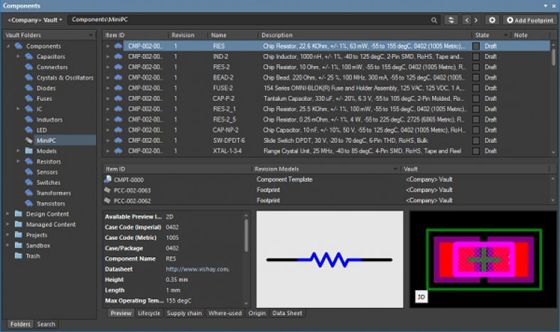Image resolution: width=560 pixels, height=332 pixels.
Task: Open the <Company> Vault dropdown
Action: click(x=34, y=20)
